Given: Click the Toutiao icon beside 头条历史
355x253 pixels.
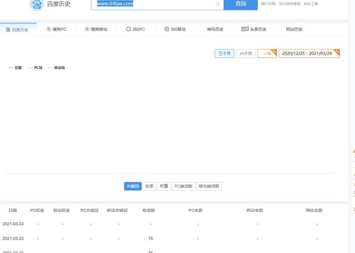Looking at the screenshot, I should pyautogui.click(x=245, y=29).
